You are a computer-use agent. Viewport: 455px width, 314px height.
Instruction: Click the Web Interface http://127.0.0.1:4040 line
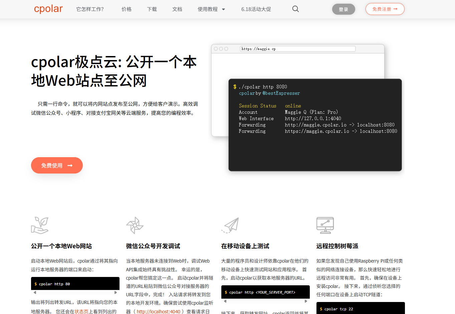tap(290, 118)
